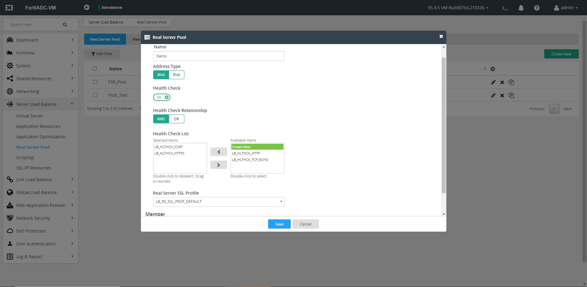The width and height of the screenshot is (587, 287).
Task: Click the back navigation arrow icon
Action: click(x=87, y=7)
